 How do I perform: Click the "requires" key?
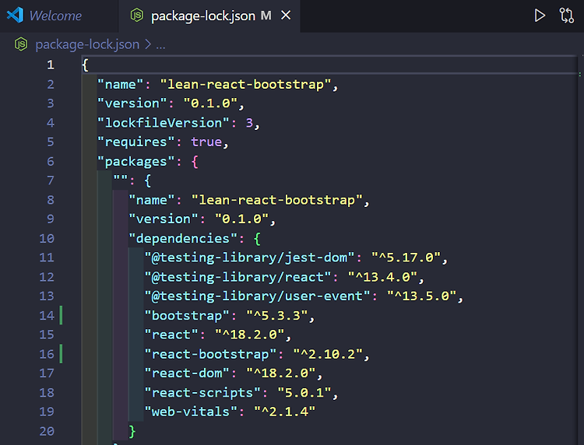point(136,142)
